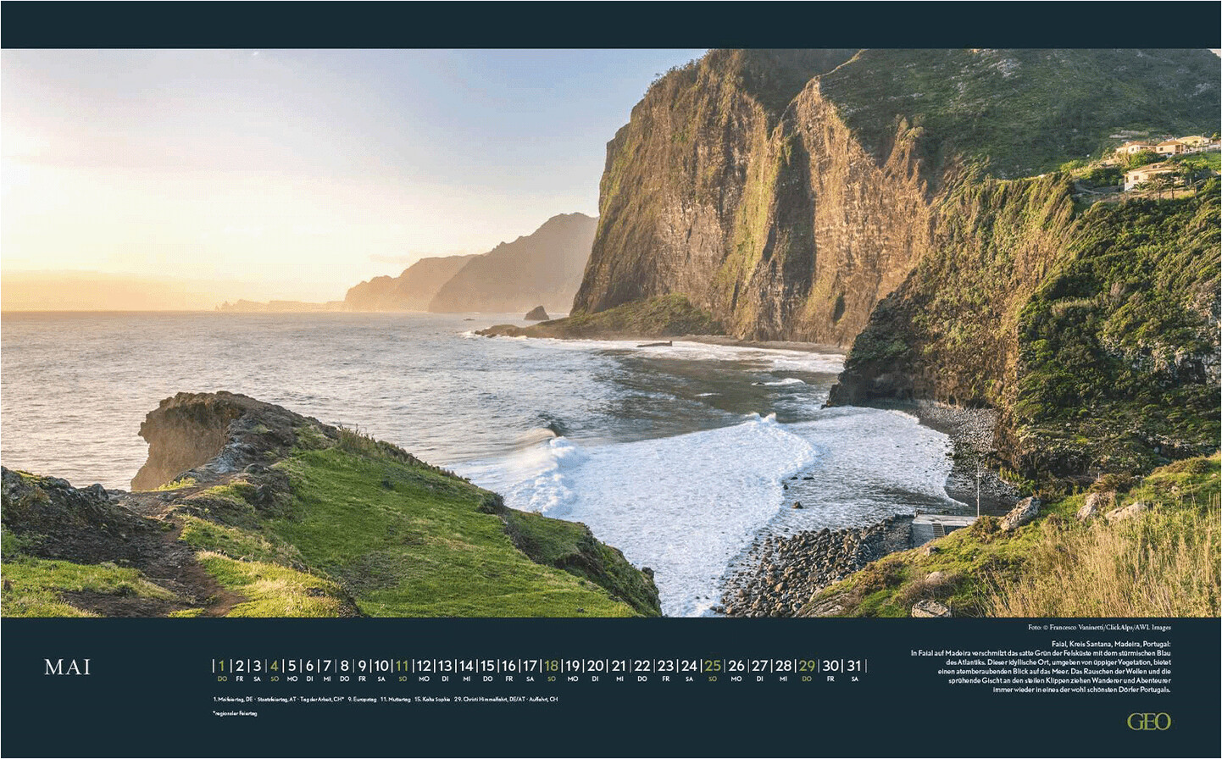This screenshot has width=1222, height=759.
Task: Click the regionaler Feiertag footnote
Action: (x=235, y=713)
